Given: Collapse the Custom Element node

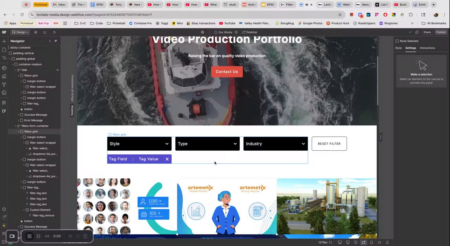Looking at the screenshot, I should pos(24,210).
